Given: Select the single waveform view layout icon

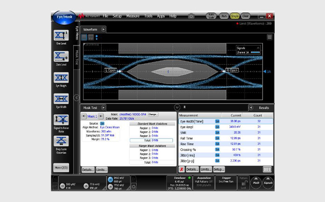Looking at the screenshot, I should point(84,37).
